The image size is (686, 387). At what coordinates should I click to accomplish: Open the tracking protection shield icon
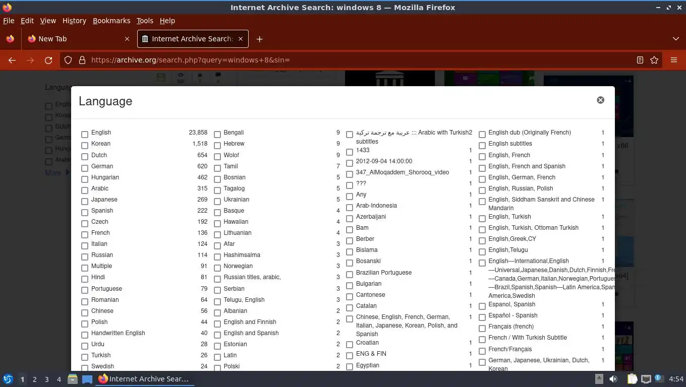pos(68,60)
